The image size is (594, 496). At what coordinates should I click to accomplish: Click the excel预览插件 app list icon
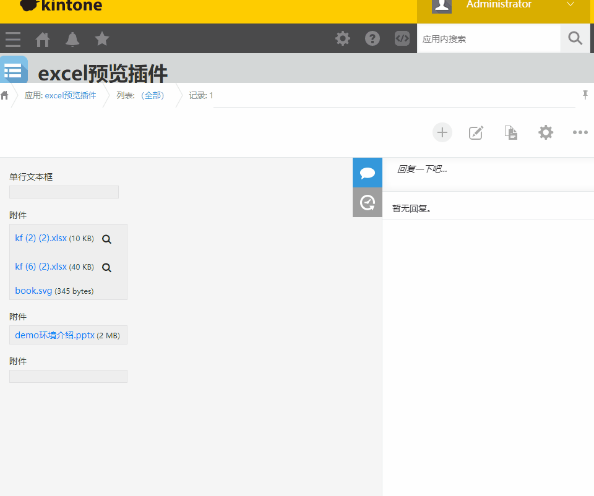(14, 69)
